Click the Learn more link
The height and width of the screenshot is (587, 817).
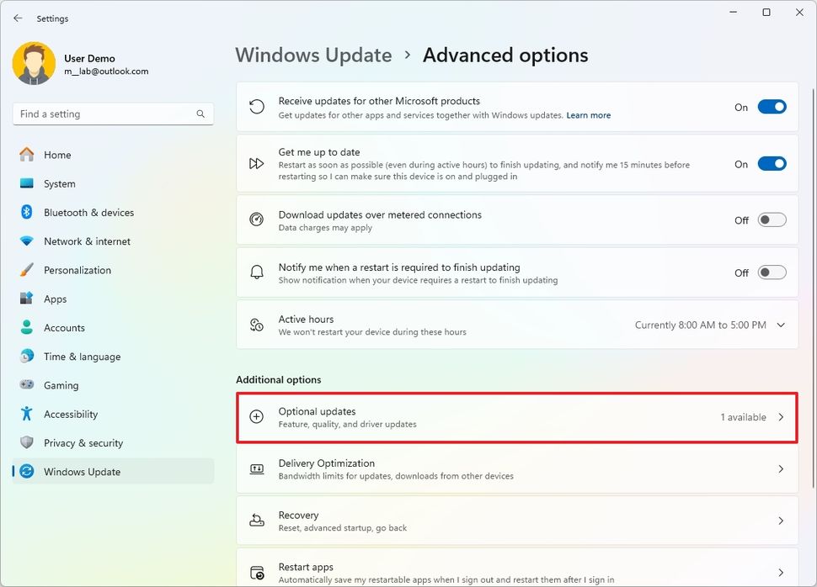588,115
